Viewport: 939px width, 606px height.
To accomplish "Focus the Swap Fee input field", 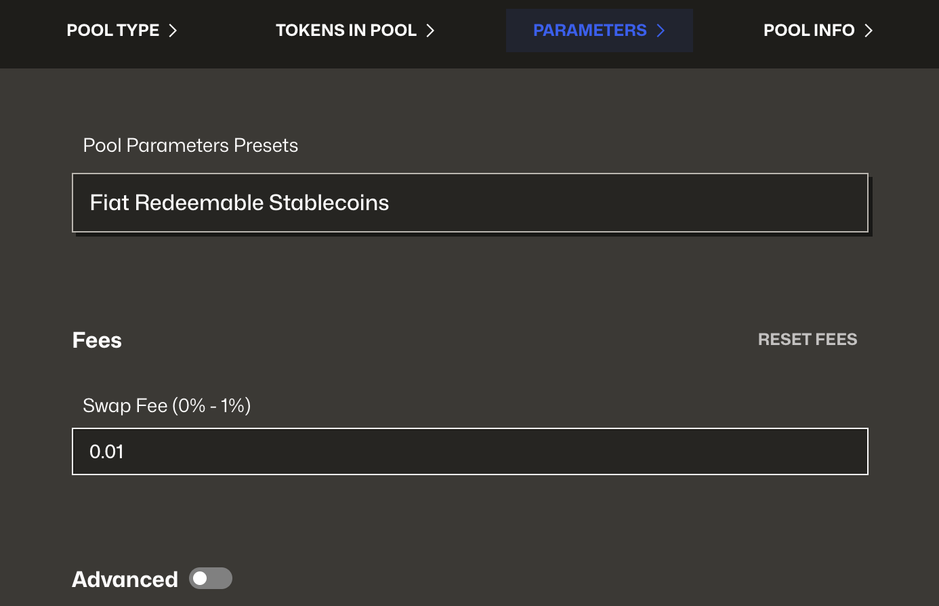I will coord(469,451).
